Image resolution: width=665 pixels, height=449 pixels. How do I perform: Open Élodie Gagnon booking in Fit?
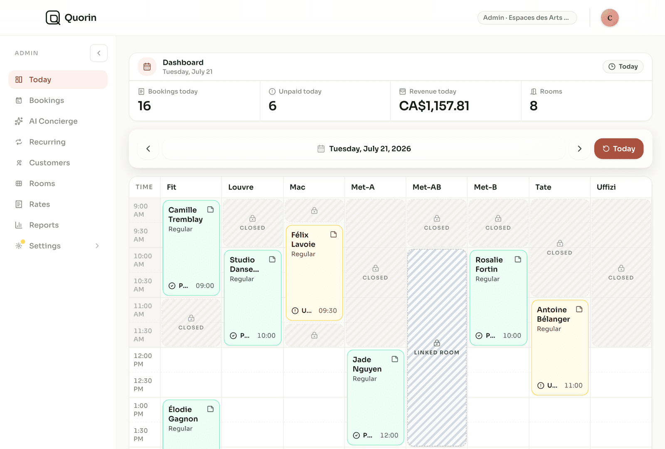pyautogui.click(x=191, y=424)
